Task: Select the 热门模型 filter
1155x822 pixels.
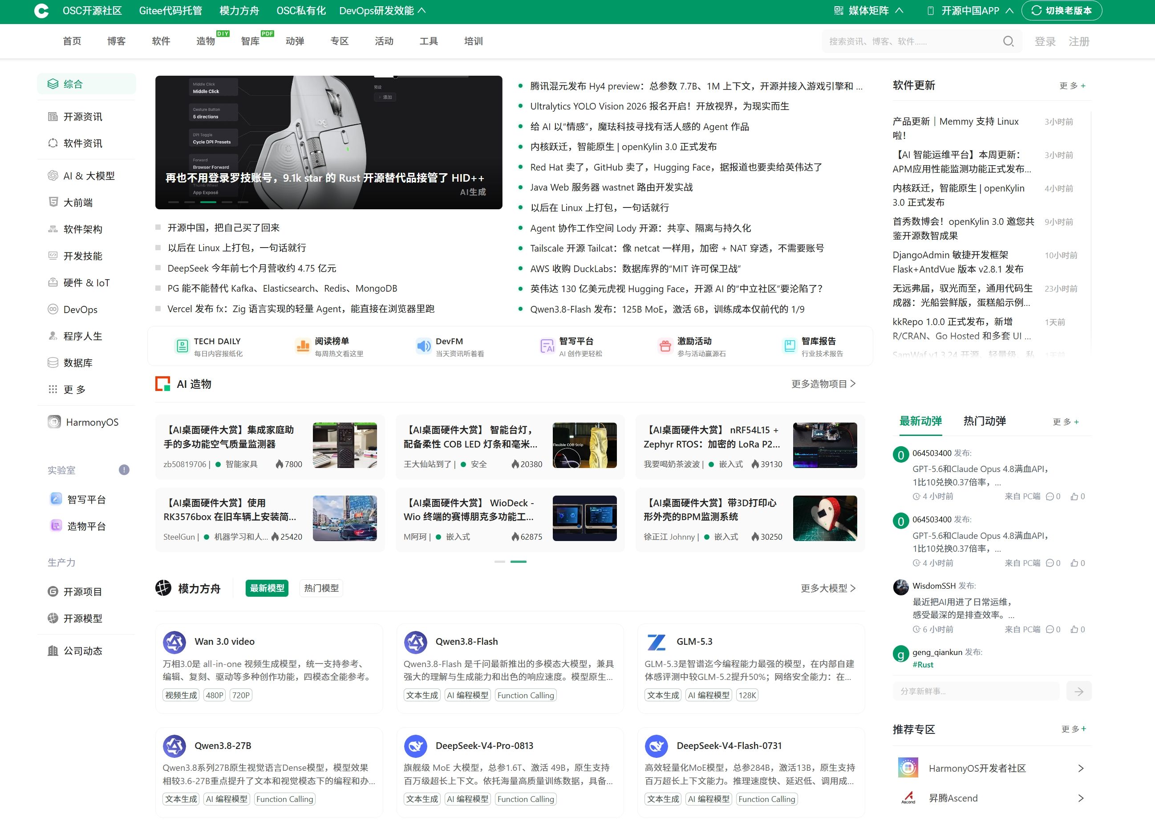Action: pyautogui.click(x=321, y=588)
